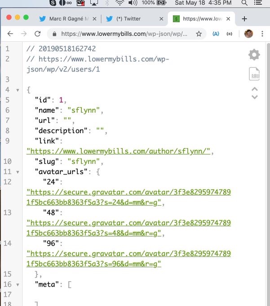Screen dimensions: 270x306
Task: Click the "id" value 1
Action: pyautogui.click(x=61, y=100)
